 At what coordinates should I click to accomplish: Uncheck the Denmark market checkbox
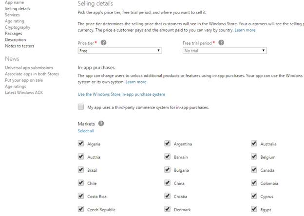point(167,209)
